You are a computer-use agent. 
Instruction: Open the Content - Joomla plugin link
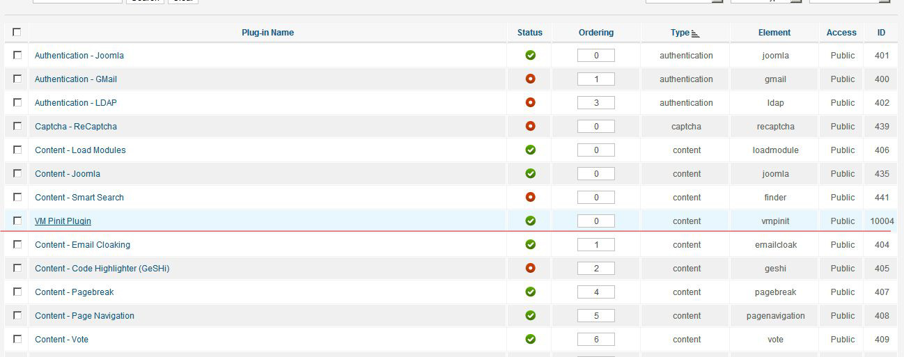coord(68,173)
